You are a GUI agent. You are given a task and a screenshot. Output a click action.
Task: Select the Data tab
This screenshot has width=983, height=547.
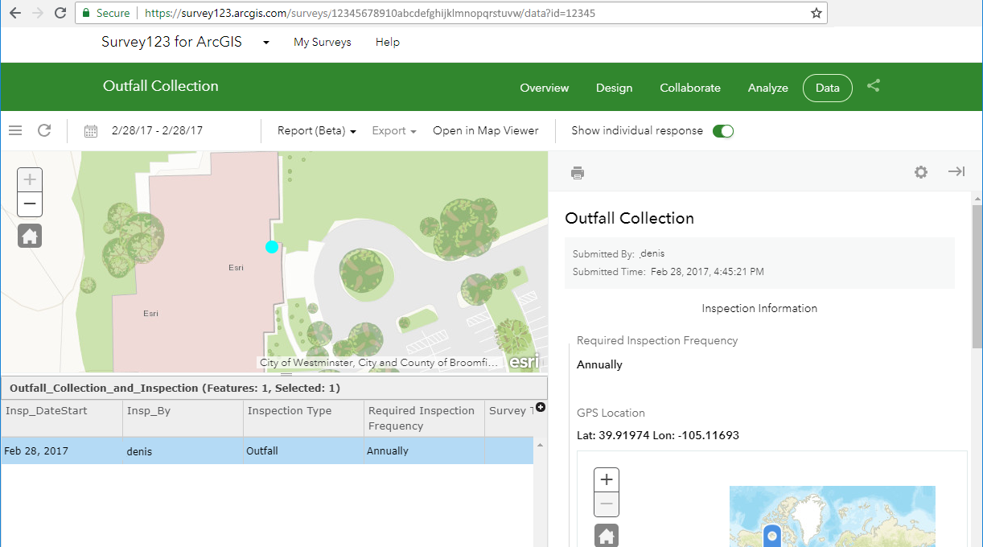[827, 88]
